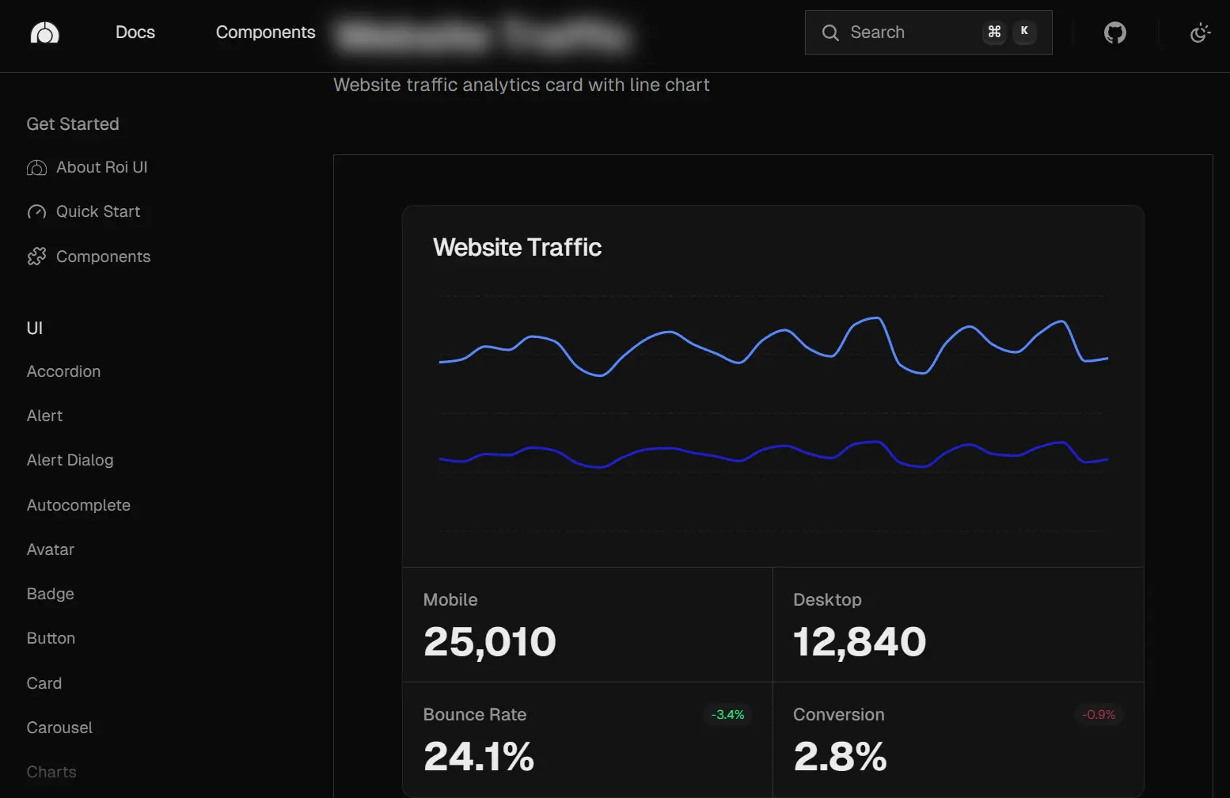This screenshot has width=1230, height=798.
Task: Click the K shortcut badge in search
Action: (1025, 32)
